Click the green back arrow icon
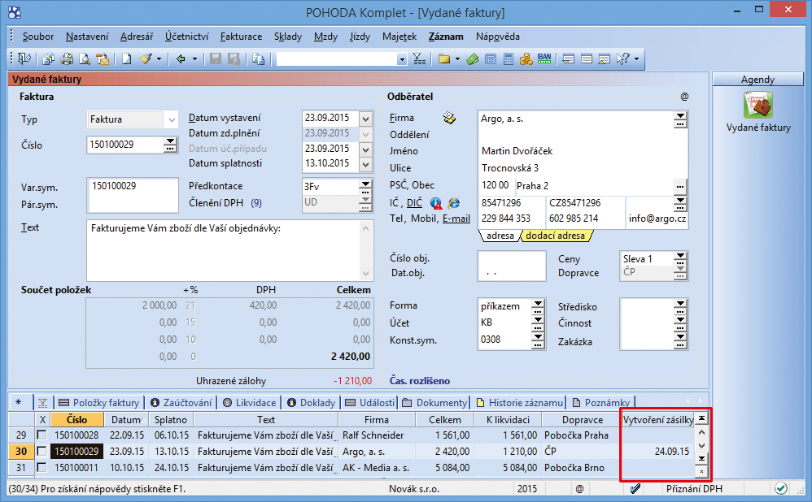The image size is (812, 502). (181, 59)
